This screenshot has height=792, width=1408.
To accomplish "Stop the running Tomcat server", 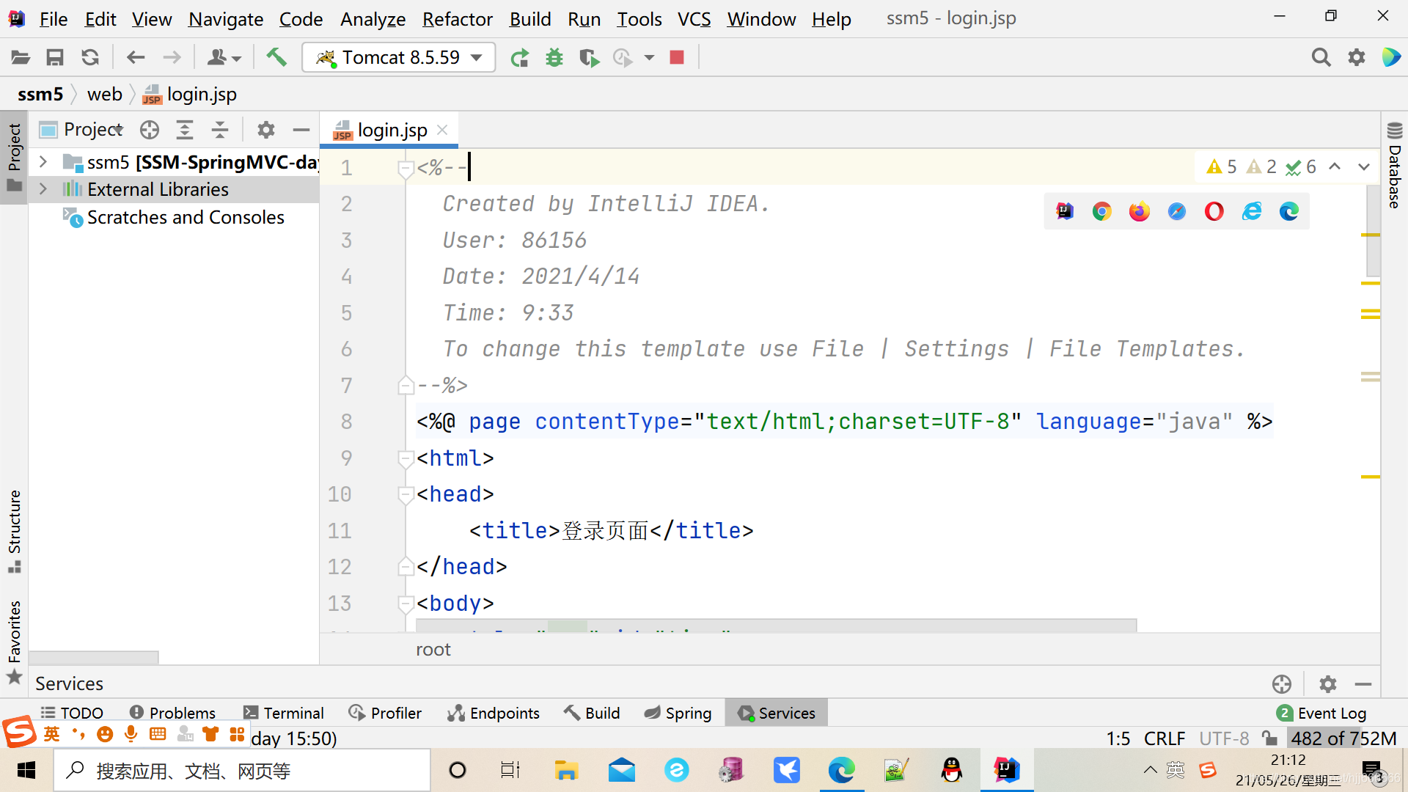I will [x=677, y=57].
